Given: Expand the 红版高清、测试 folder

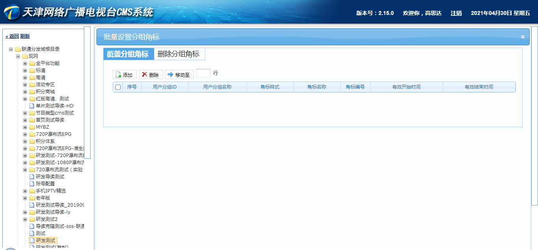Looking at the screenshot, I should [25, 99].
